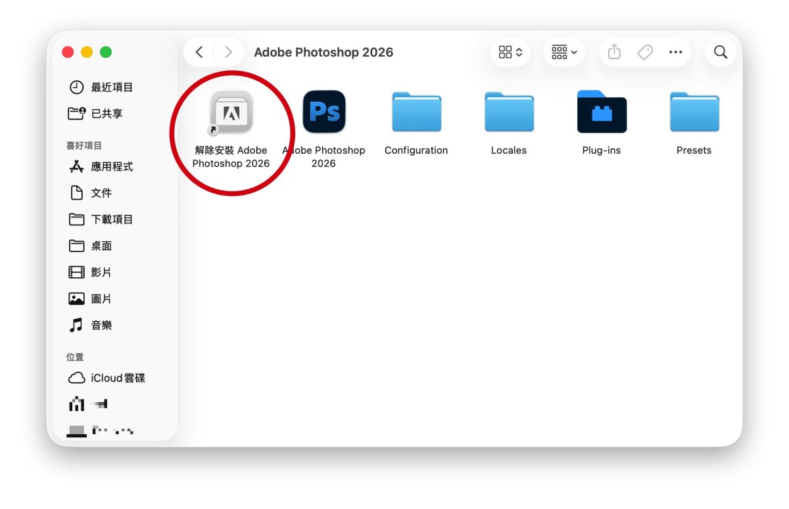The width and height of the screenshot is (789, 509).
Task: Click the Plug-ins folder name label
Action: [602, 150]
